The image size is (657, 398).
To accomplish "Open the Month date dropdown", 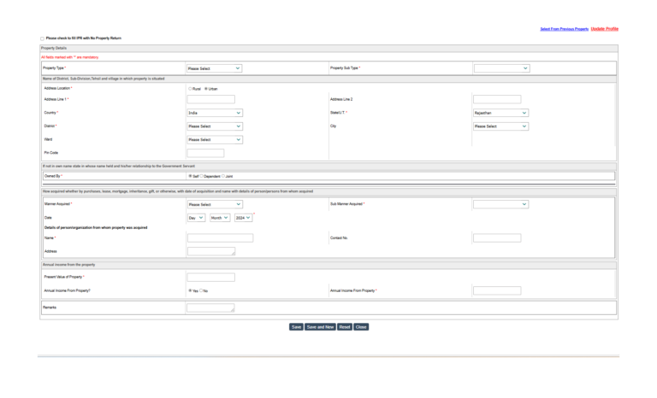I will (x=220, y=218).
